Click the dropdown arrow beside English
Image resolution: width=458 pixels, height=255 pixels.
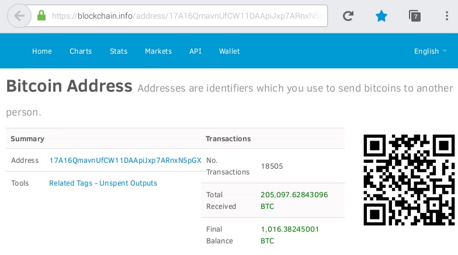click(445, 51)
